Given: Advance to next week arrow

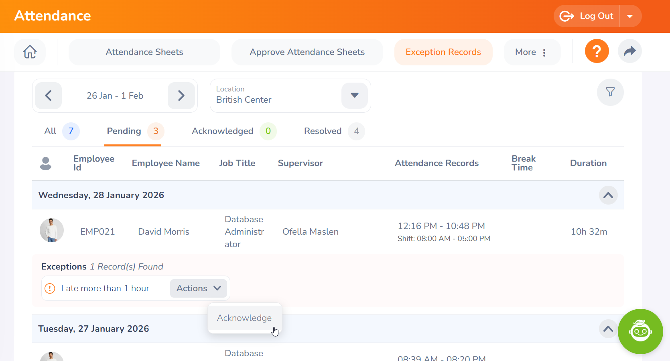Looking at the screenshot, I should (x=181, y=96).
